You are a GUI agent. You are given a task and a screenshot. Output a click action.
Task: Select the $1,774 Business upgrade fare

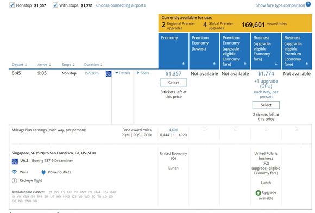pos(266,105)
